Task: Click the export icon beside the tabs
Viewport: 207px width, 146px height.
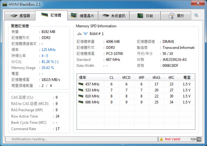Action: (x=196, y=15)
